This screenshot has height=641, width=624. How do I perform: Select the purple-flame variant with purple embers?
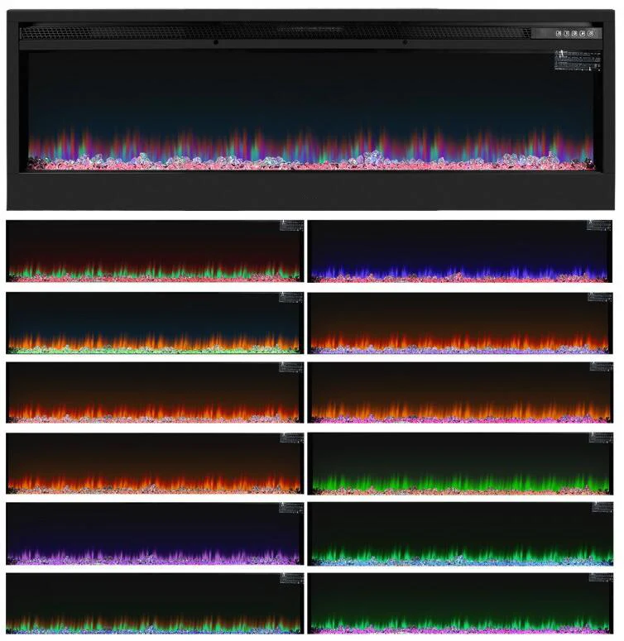[155, 533]
